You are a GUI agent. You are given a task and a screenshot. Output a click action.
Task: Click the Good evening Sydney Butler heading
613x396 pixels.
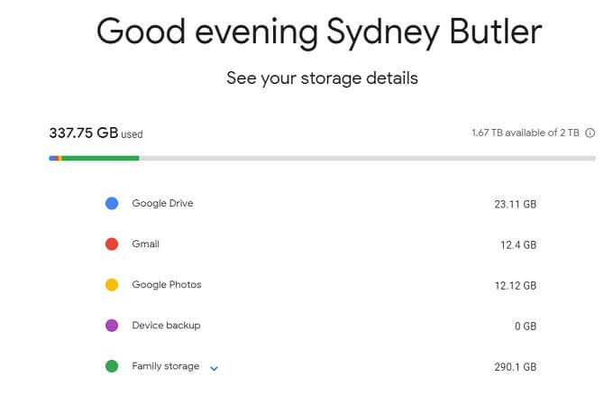[x=319, y=32]
